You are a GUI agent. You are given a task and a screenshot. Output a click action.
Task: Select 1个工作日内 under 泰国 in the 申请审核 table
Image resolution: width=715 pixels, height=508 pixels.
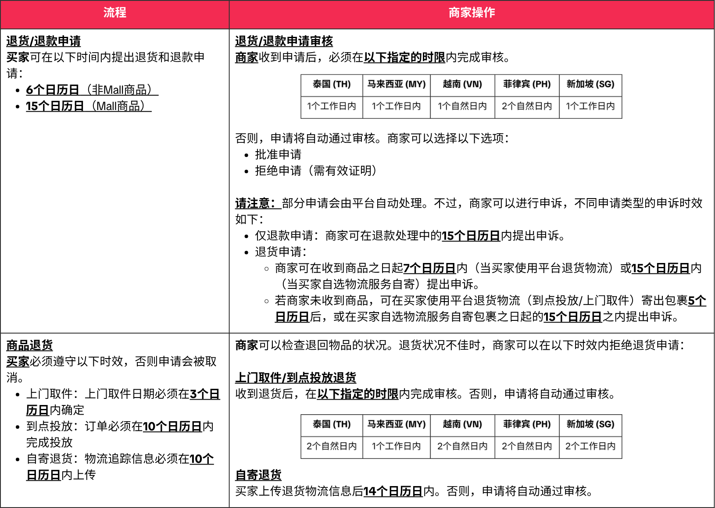332,107
